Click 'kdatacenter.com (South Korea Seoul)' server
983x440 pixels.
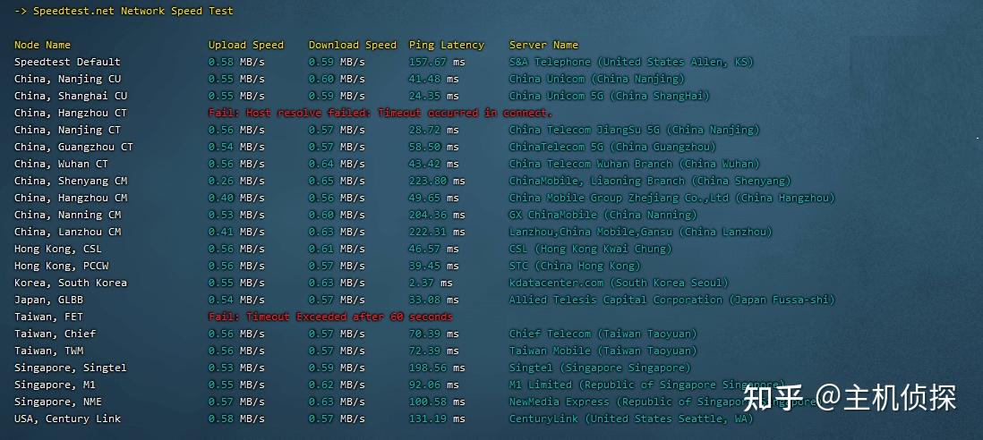click(619, 283)
